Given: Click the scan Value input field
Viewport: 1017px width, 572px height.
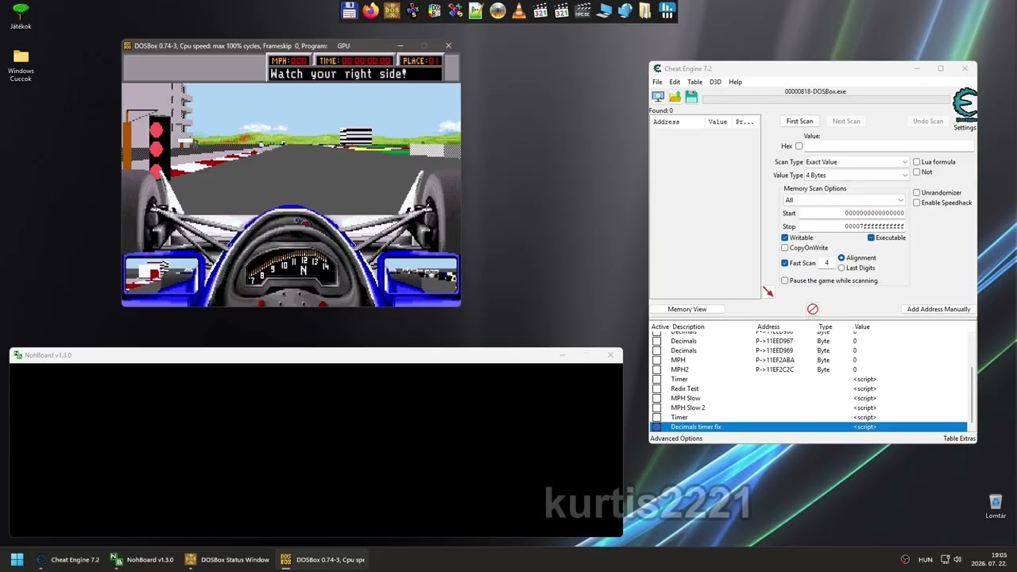Looking at the screenshot, I should [890, 146].
